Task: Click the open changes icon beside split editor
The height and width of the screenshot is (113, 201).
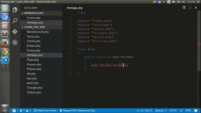Action: click(x=190, y=8)
